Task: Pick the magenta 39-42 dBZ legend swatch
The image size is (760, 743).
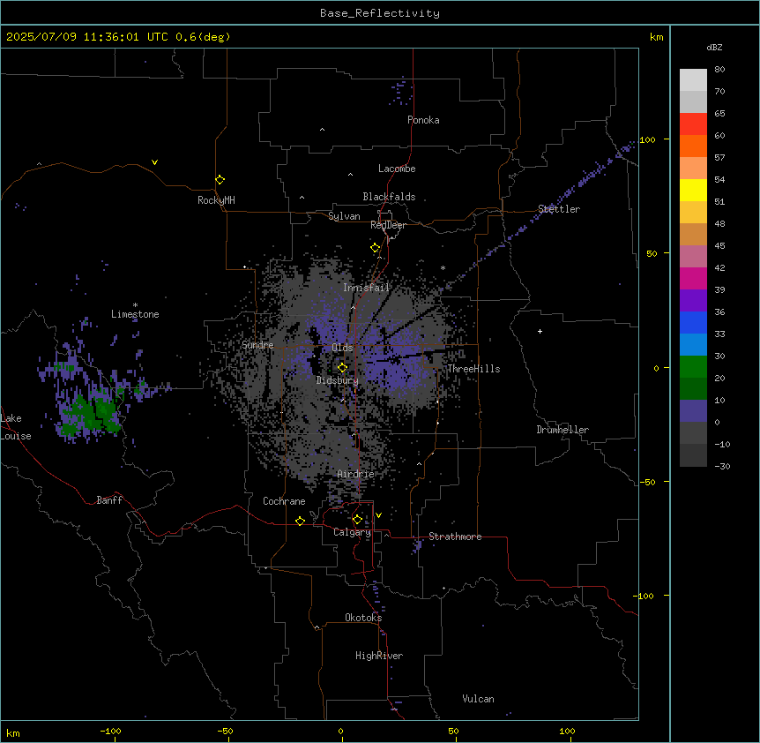Action: (693, 278)
